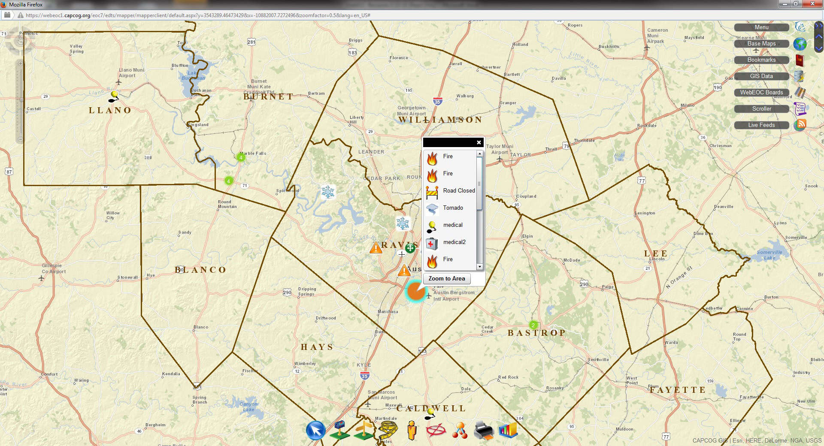Select the Road Closed entry
Screen dimensions: 824x446
451,192
